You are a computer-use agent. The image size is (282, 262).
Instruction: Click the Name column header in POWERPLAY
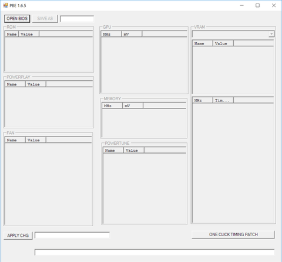click(x=15, y=84)
